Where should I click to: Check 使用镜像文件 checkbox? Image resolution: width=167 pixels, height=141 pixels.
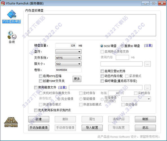(36, 87)
